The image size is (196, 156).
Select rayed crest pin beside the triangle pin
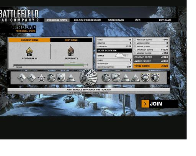145,78
